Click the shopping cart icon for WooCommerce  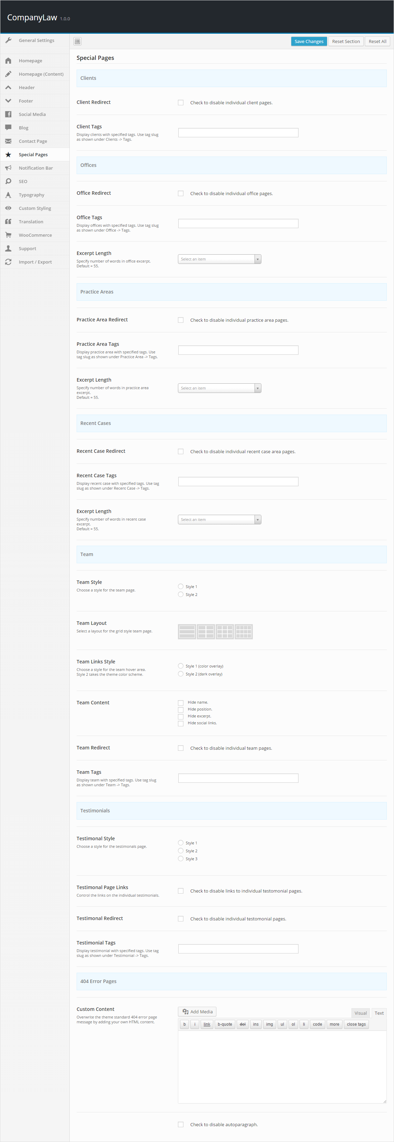point(8,235)
